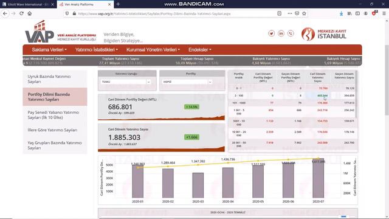Switch to the Elliott Wave International tab
The height and width of the screenshot is (219, 389).
(x=27, y=4)
